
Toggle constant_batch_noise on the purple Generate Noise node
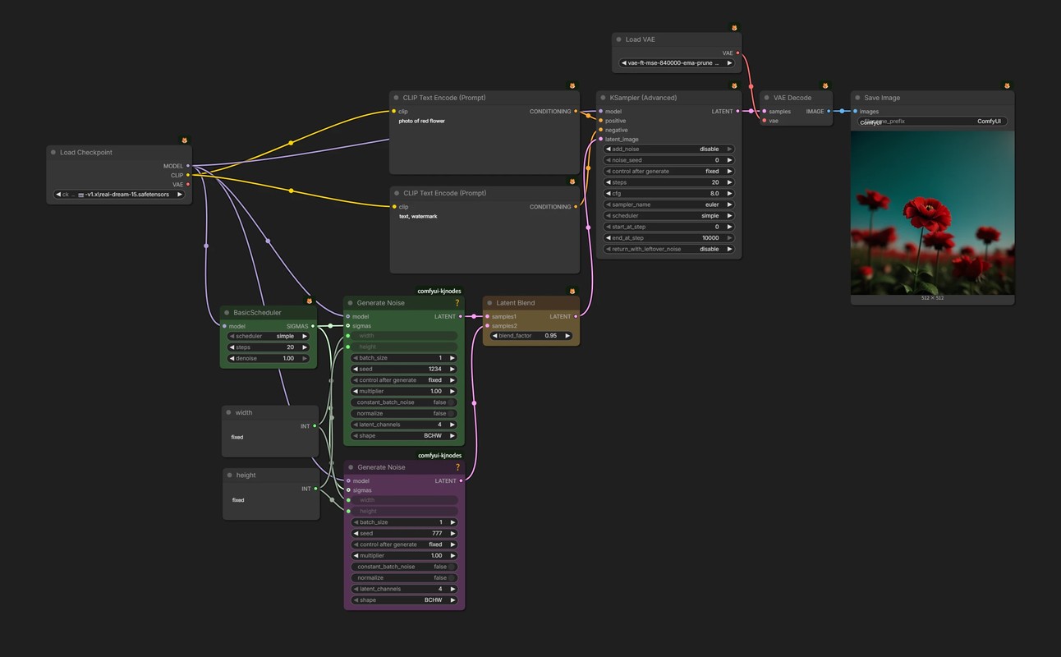pyautogui.click(x=404, y=567)
